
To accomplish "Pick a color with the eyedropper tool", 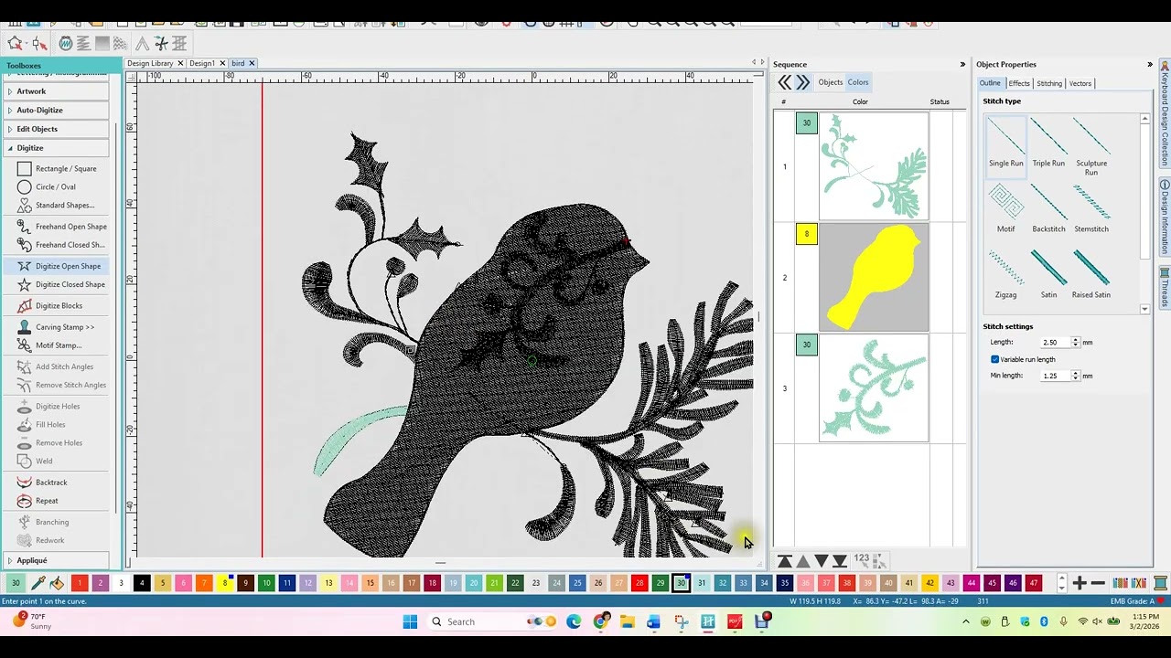I will (38, 583).
